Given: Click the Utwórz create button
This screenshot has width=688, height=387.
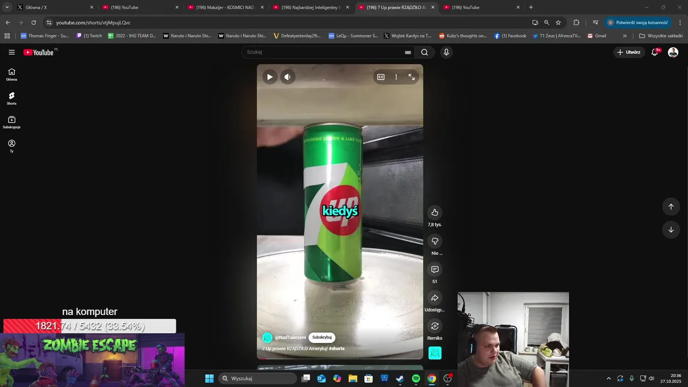Looking at the screenshot, I should (x=629, y=52).
